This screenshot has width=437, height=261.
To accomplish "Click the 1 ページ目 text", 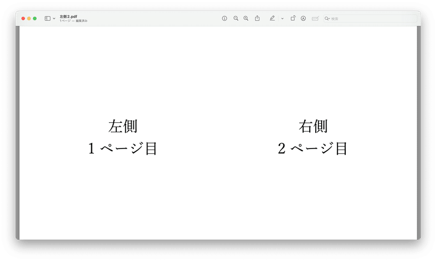I will coord(122,148).
